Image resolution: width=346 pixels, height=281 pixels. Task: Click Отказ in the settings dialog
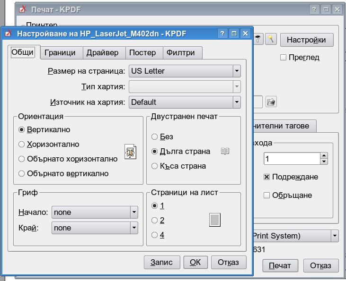[x=229, y=262]
